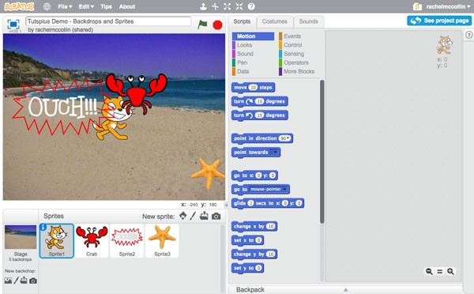Stop the project with the red stop sign
Screen dimensions: 474x294
(x=217, y=24)
